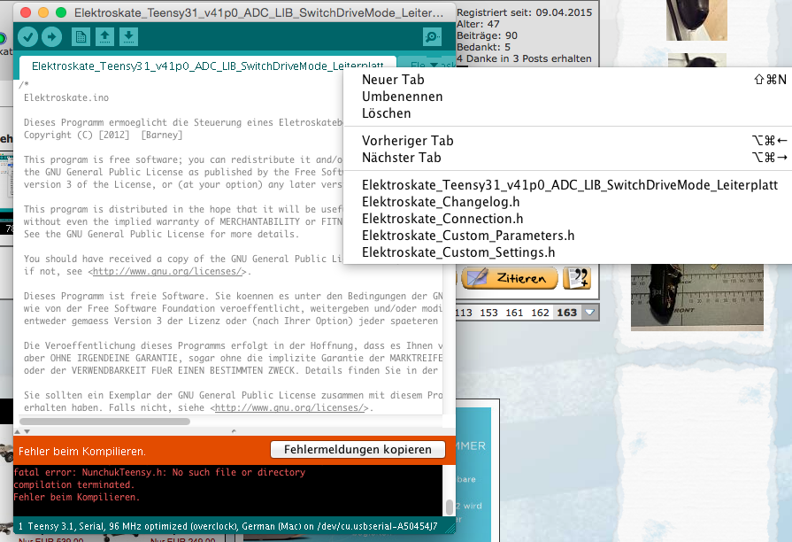Screen dimensions: 792x542
Task: Click the down triangle on the console divider
Action: [27, 431]
